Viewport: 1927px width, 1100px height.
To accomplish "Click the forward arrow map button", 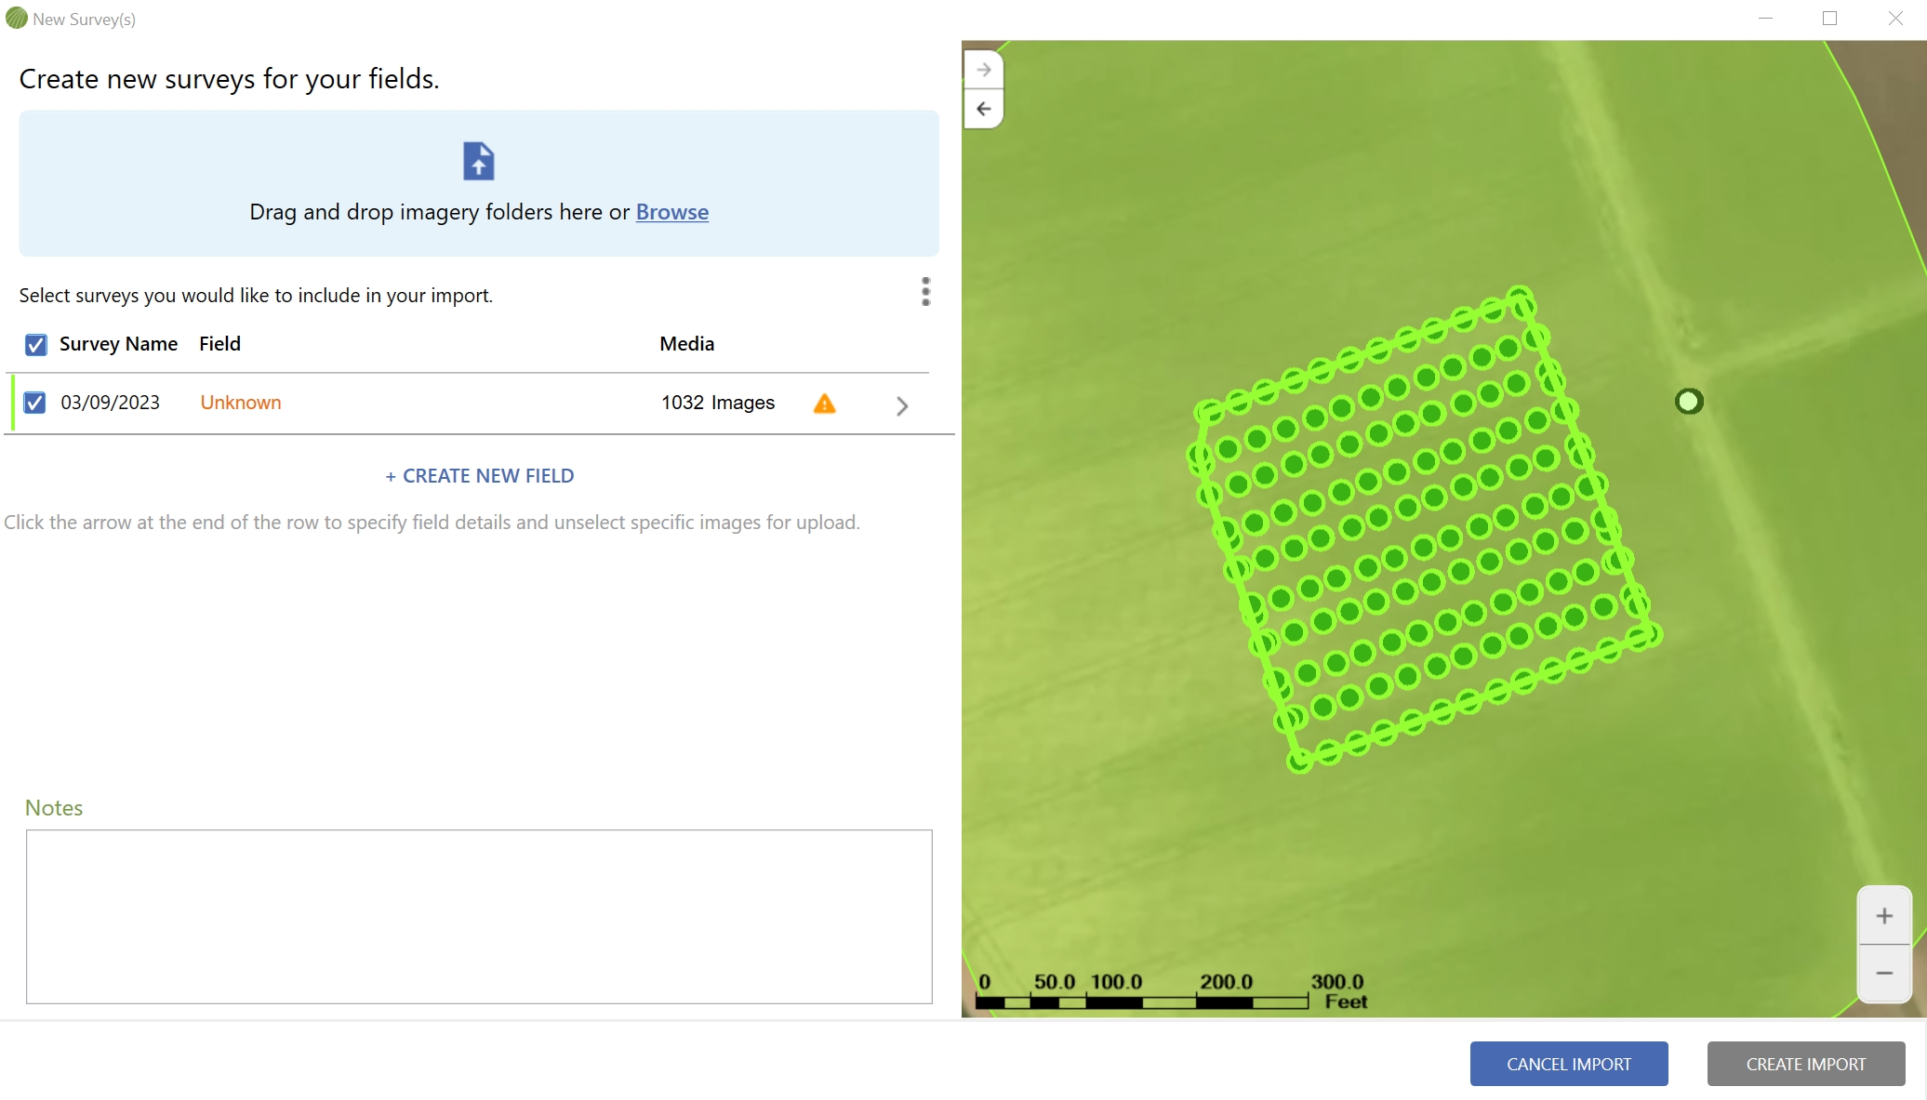I will [983, 70].
